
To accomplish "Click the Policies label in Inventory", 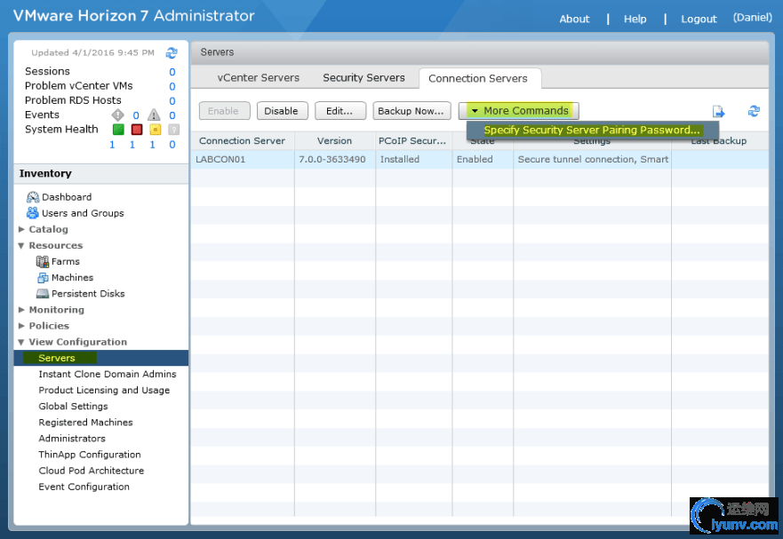I will click(49, 325).
